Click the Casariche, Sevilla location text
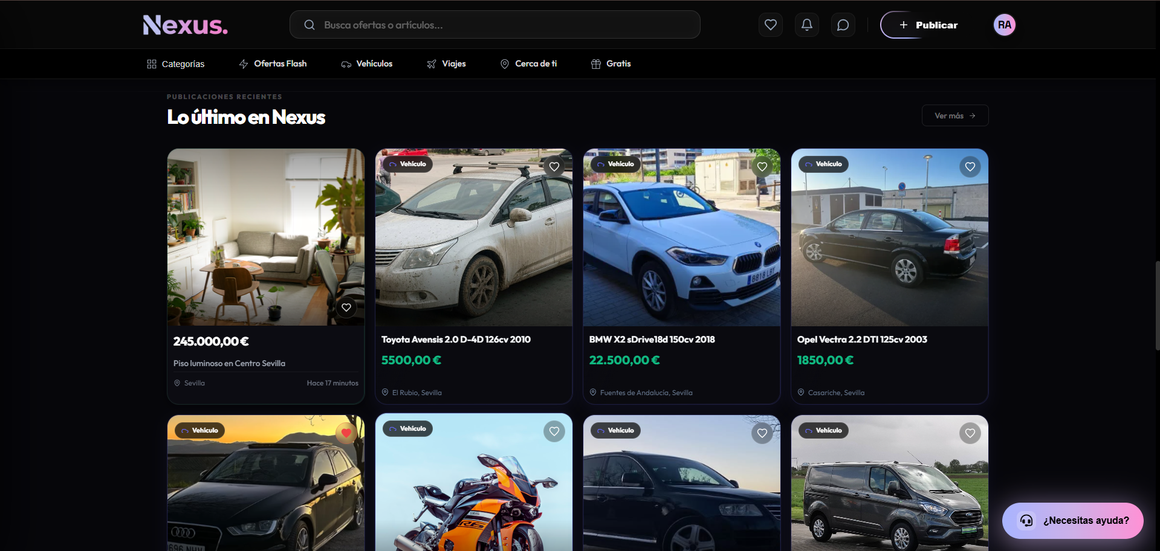 (836, 393)
